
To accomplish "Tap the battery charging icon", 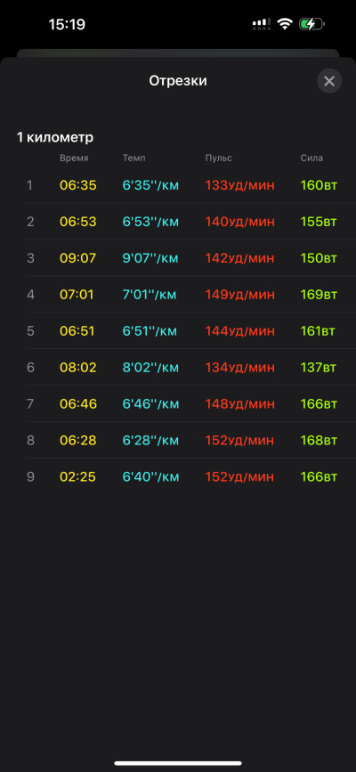I will tap(312, 24).
